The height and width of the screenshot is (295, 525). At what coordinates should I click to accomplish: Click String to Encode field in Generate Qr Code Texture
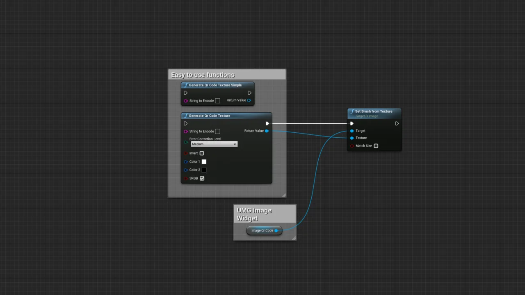(x=218, y=132)
